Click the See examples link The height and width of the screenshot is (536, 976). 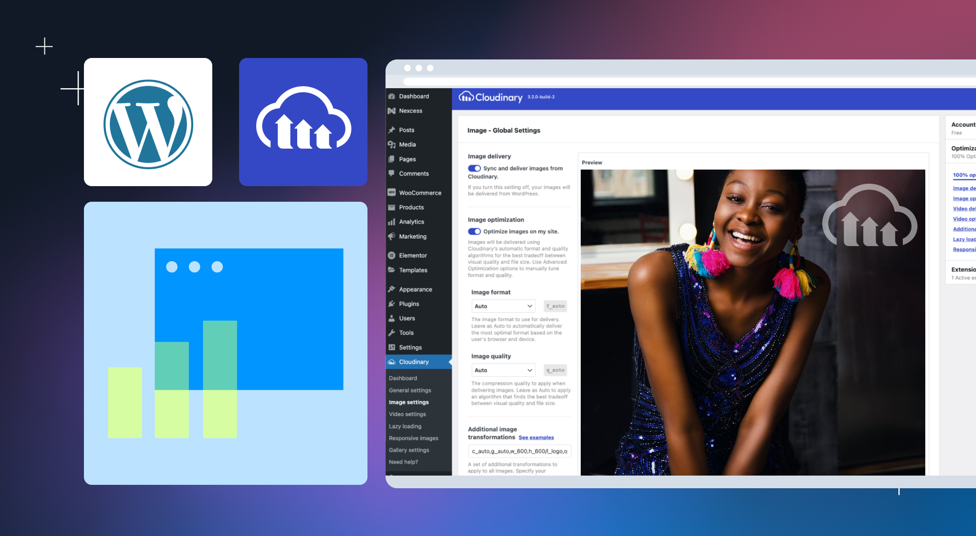tap(536, 437)
